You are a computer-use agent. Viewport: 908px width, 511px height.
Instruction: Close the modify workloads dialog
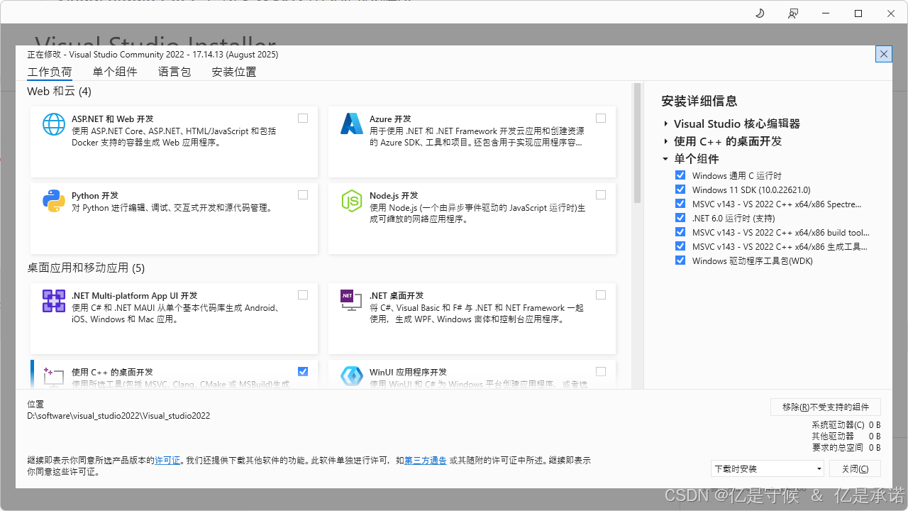tap(883, 54)
